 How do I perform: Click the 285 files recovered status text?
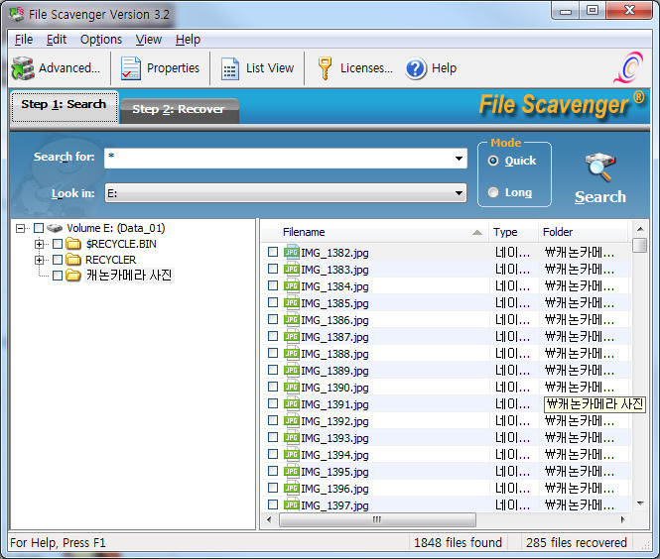click(x=577, y=542)
